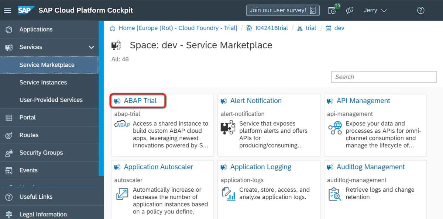Click Join our user survey button
The width and height of the screenshot is (443, 219).
click(x=283, y=10)
